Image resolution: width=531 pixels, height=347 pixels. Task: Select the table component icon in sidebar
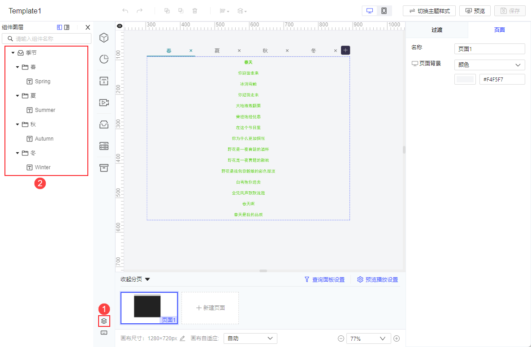pos(104,146)
